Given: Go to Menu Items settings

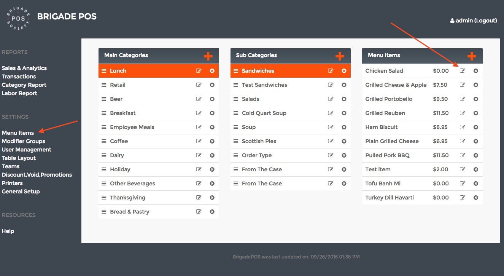Looking at the screenshot, I should [18, 133].
